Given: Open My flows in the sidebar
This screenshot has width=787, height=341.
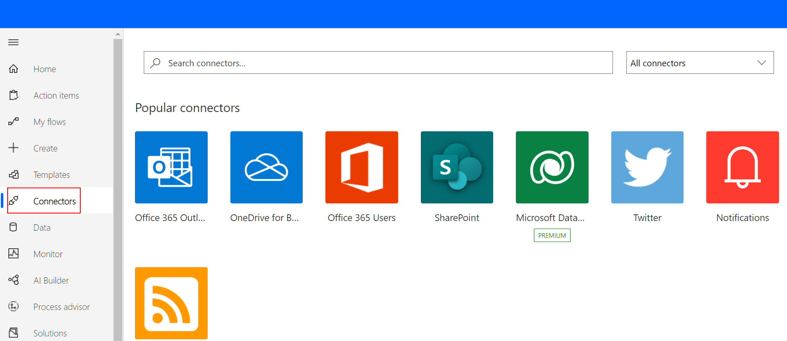Looking at the screenshot, I should (x=50, y=122).
